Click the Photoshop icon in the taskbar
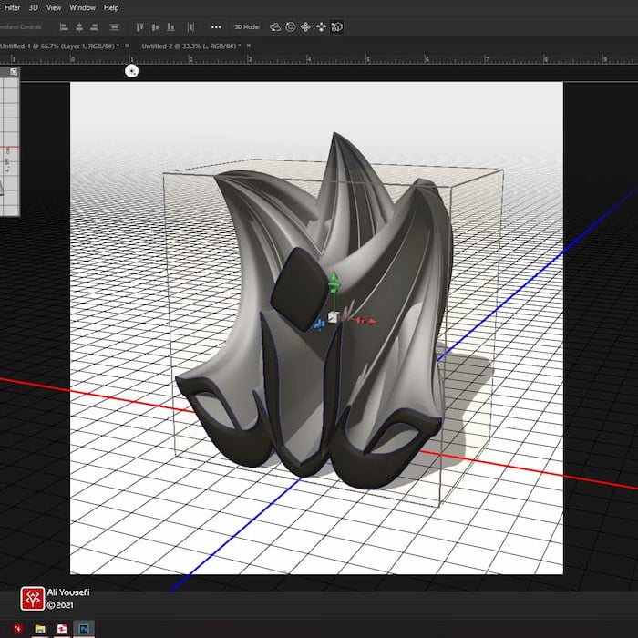This screenshot has height=638, width=638. coord(85,629)
